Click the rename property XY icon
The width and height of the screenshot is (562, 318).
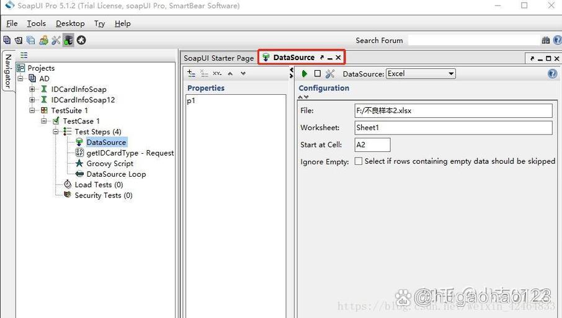[x=217, y=73]
